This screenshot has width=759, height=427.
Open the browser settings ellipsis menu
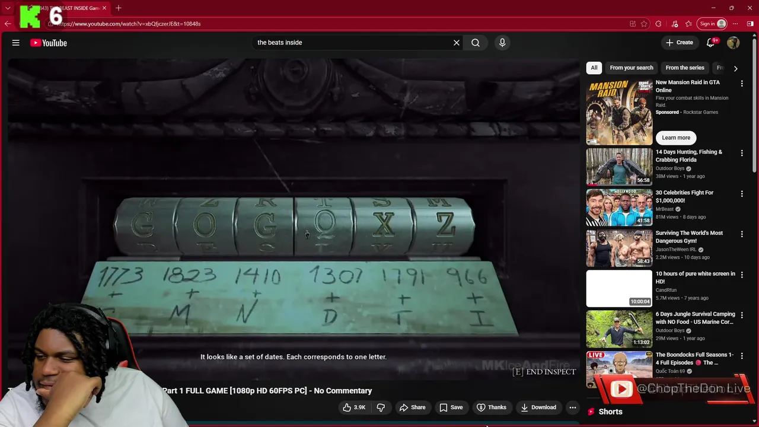point(735,24)
